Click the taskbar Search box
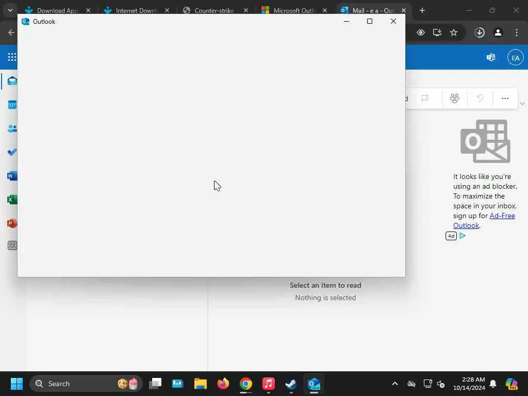Screen dimensions: 528x396 [86, 384]
